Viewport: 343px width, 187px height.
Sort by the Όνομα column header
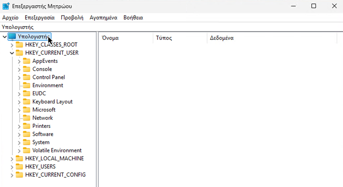click(x=126, y=38)
